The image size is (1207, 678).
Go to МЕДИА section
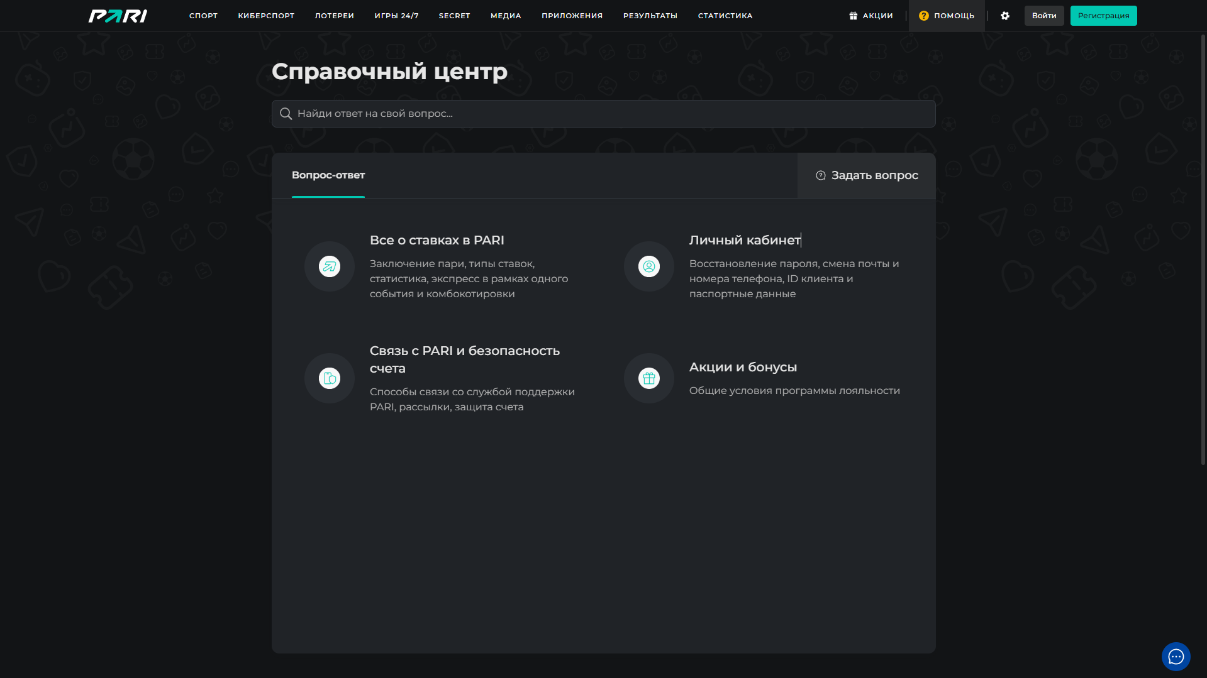click(506, 16)
